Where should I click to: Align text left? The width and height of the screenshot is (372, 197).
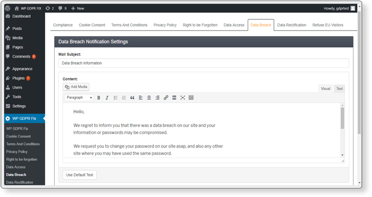click(141, 97)
